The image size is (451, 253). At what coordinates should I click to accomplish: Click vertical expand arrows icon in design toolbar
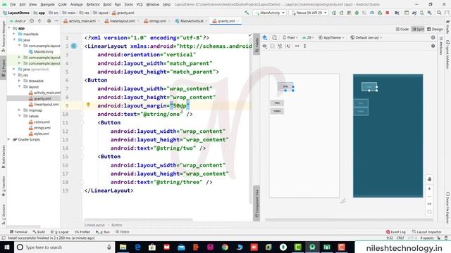(305, 46)
